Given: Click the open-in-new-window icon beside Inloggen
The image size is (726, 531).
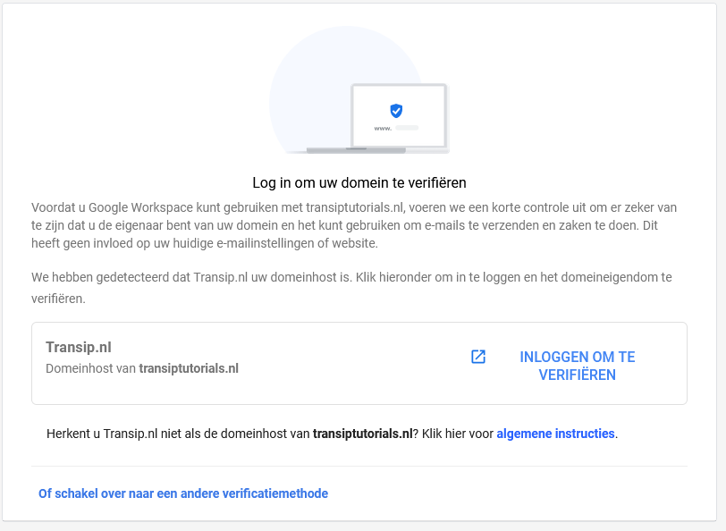Looking at the screenshot, I should pyautogui.click(x=477, y=357).
